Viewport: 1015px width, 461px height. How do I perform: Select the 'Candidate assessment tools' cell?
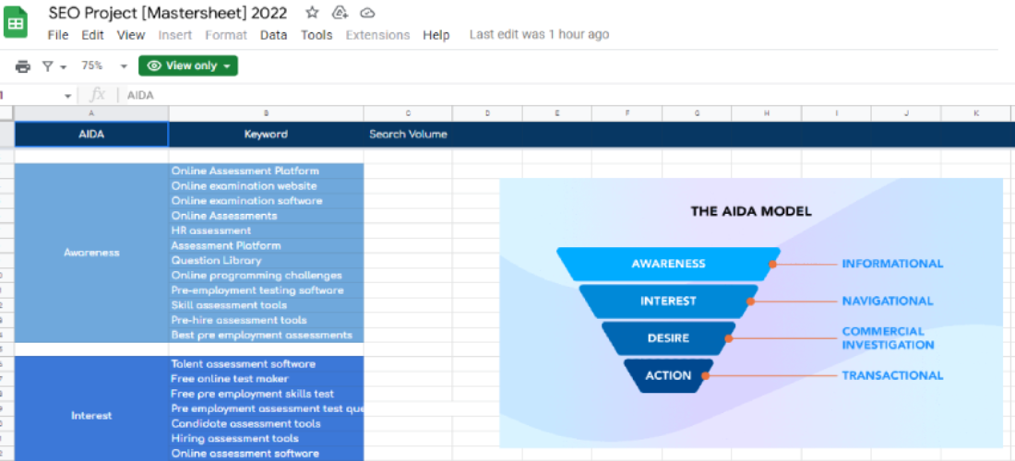coord(266,423)
